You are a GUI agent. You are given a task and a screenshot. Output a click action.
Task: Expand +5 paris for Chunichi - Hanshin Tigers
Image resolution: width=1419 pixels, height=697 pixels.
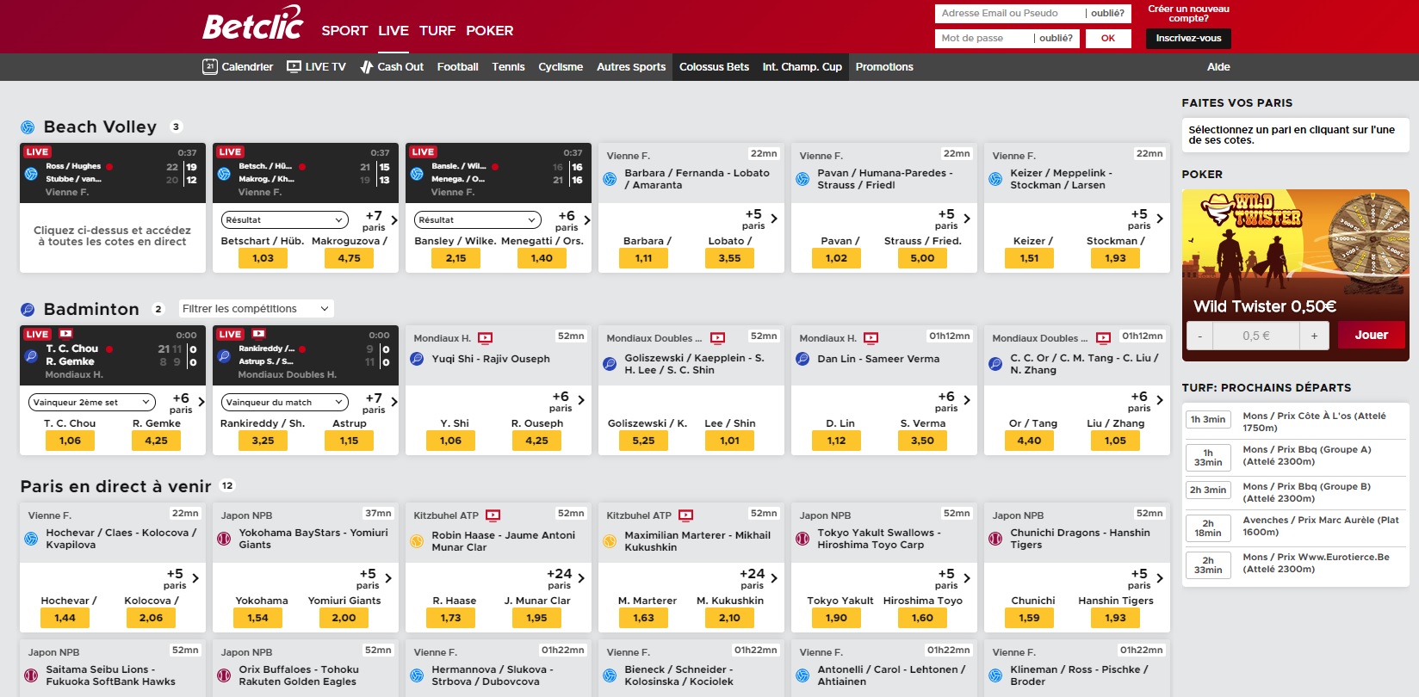[x=1147, y=578]
